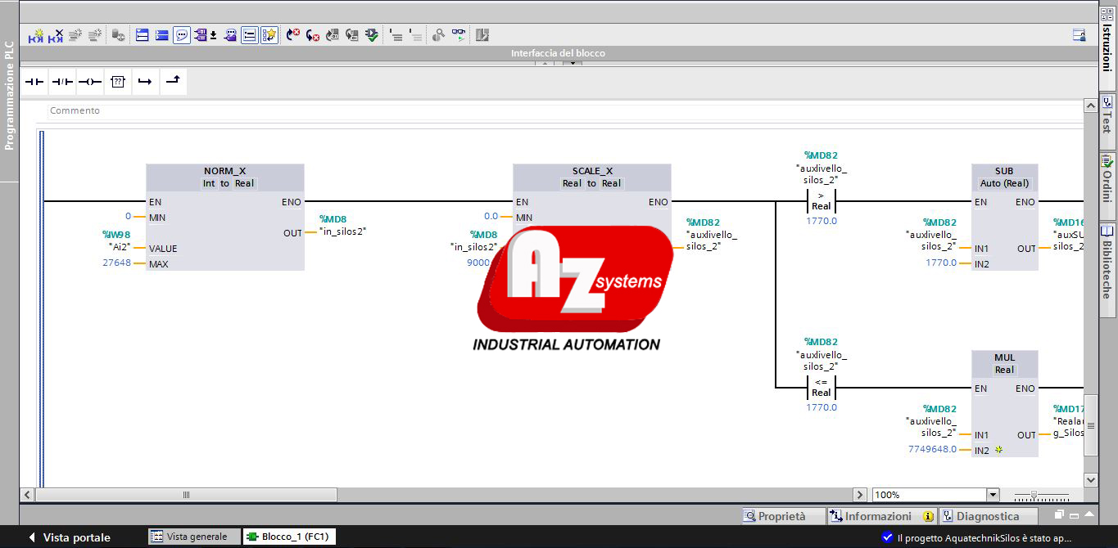
Task: Insert an empty box instruction
Action: click(x=118, y=82)
